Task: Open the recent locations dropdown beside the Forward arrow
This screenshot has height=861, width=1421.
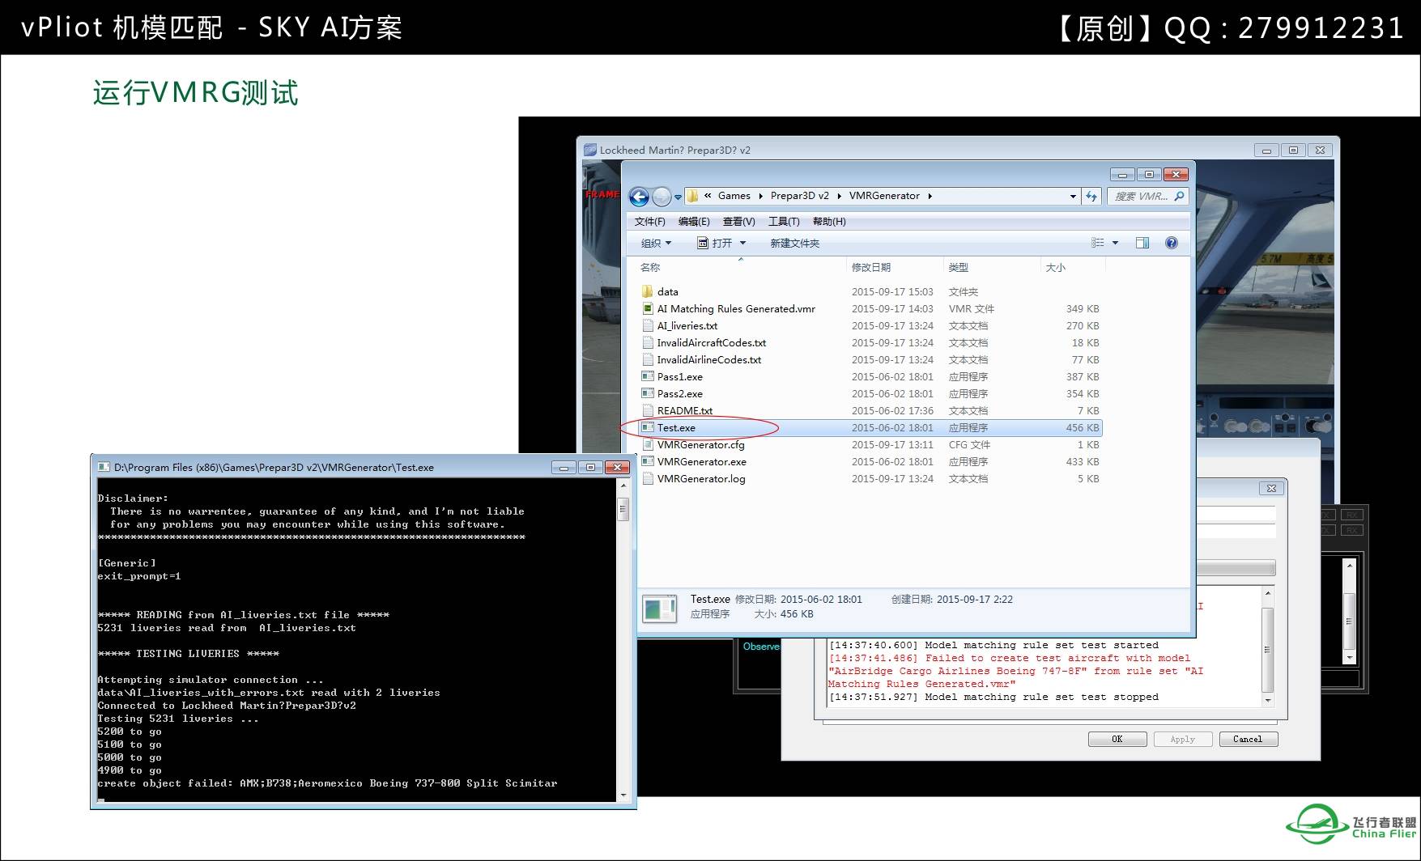Action: click(678, 197)
